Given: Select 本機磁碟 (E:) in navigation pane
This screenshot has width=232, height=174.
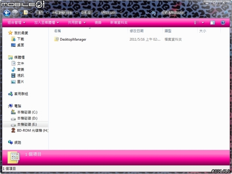Looking at the screenshot, I should coord(27,124).
